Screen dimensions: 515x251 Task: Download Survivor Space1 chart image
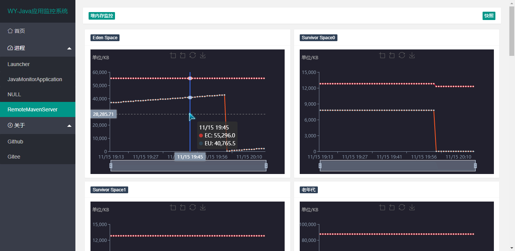click(x=203, y=208)
